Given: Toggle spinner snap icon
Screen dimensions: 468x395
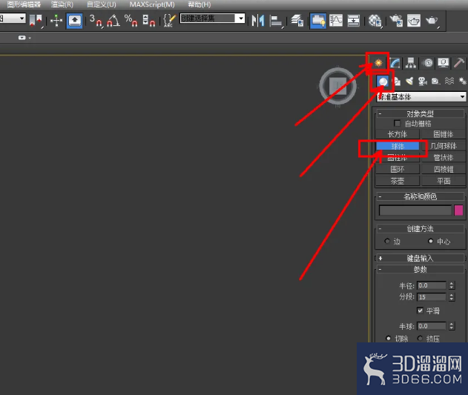Looking at the screenshot, I should pyautogui.click(x=148, y=21).
